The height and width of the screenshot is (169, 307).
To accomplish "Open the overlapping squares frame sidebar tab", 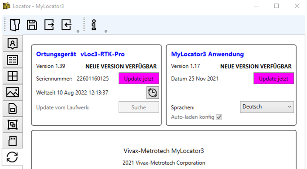I will 13,125.
